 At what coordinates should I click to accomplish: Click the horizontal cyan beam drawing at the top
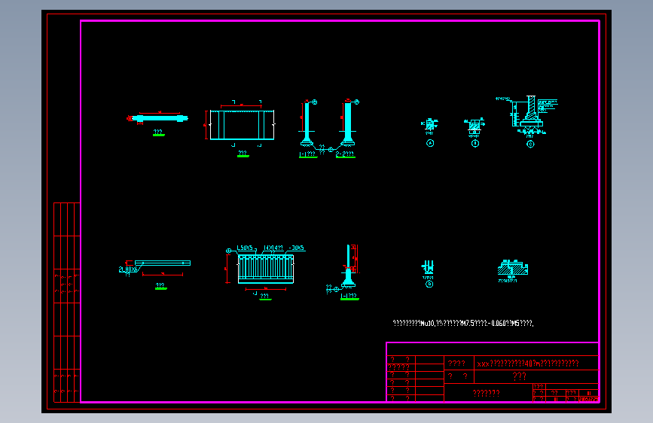[x=160, y=118]
